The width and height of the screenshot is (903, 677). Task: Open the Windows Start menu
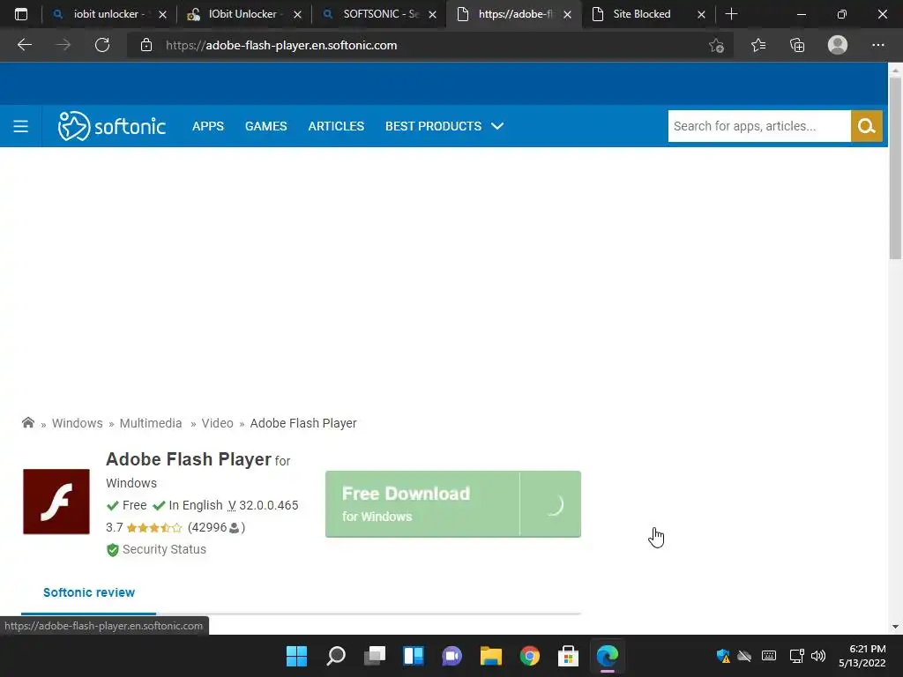click(296, 656)
